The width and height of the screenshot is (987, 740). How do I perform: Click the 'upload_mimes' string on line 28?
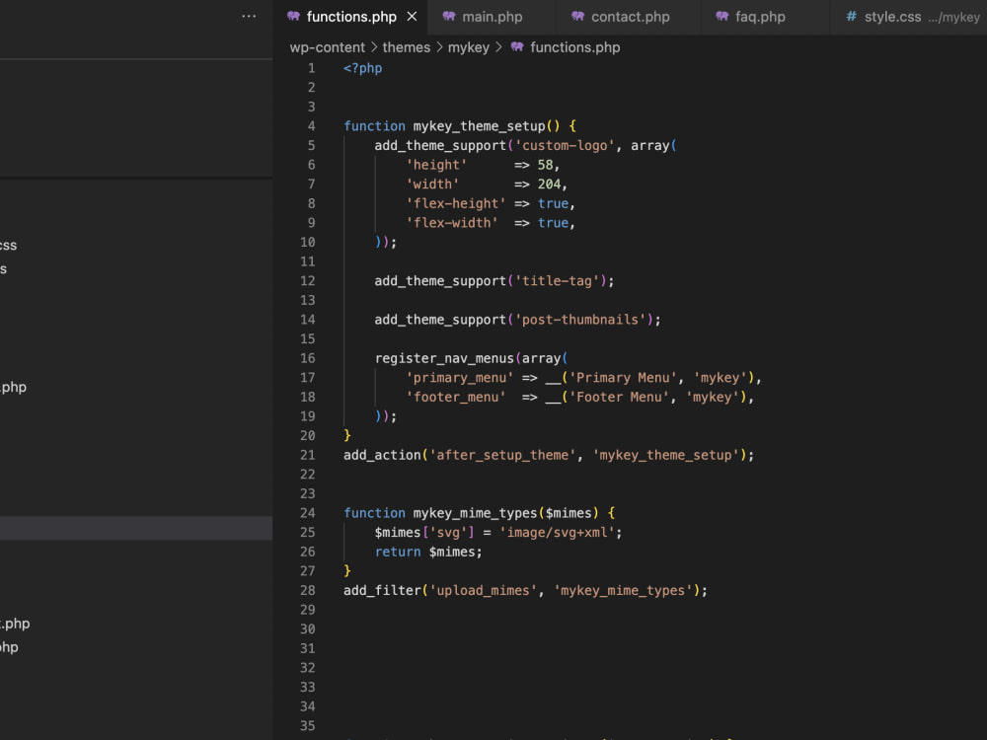483,590
